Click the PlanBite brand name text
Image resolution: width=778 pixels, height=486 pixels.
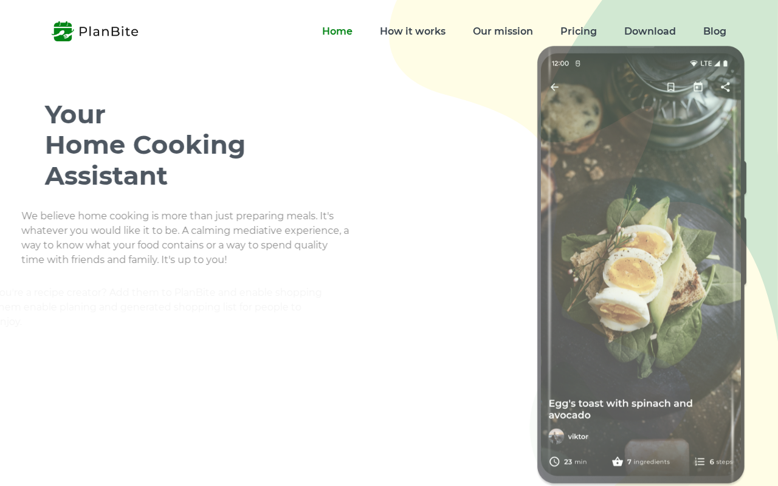pyautogui.click(x=108, y=32)
